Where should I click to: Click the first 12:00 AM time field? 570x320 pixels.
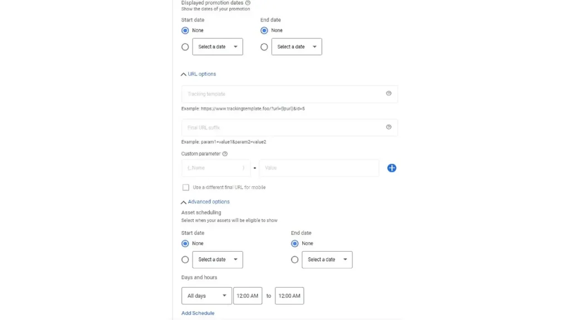pos(247,296)
